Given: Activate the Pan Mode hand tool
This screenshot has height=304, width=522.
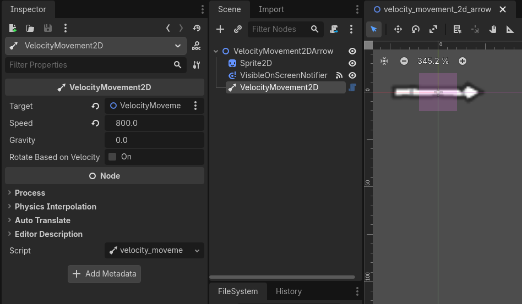Looking at the screenshot, I should [x=493, y=29].
